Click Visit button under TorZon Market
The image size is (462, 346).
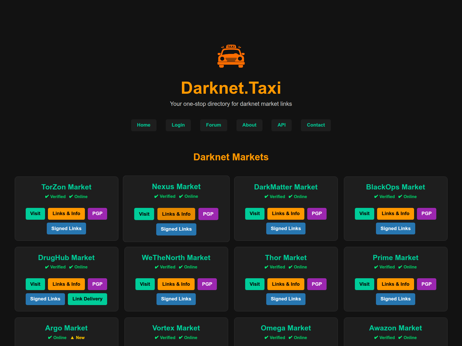coord(35,214)
